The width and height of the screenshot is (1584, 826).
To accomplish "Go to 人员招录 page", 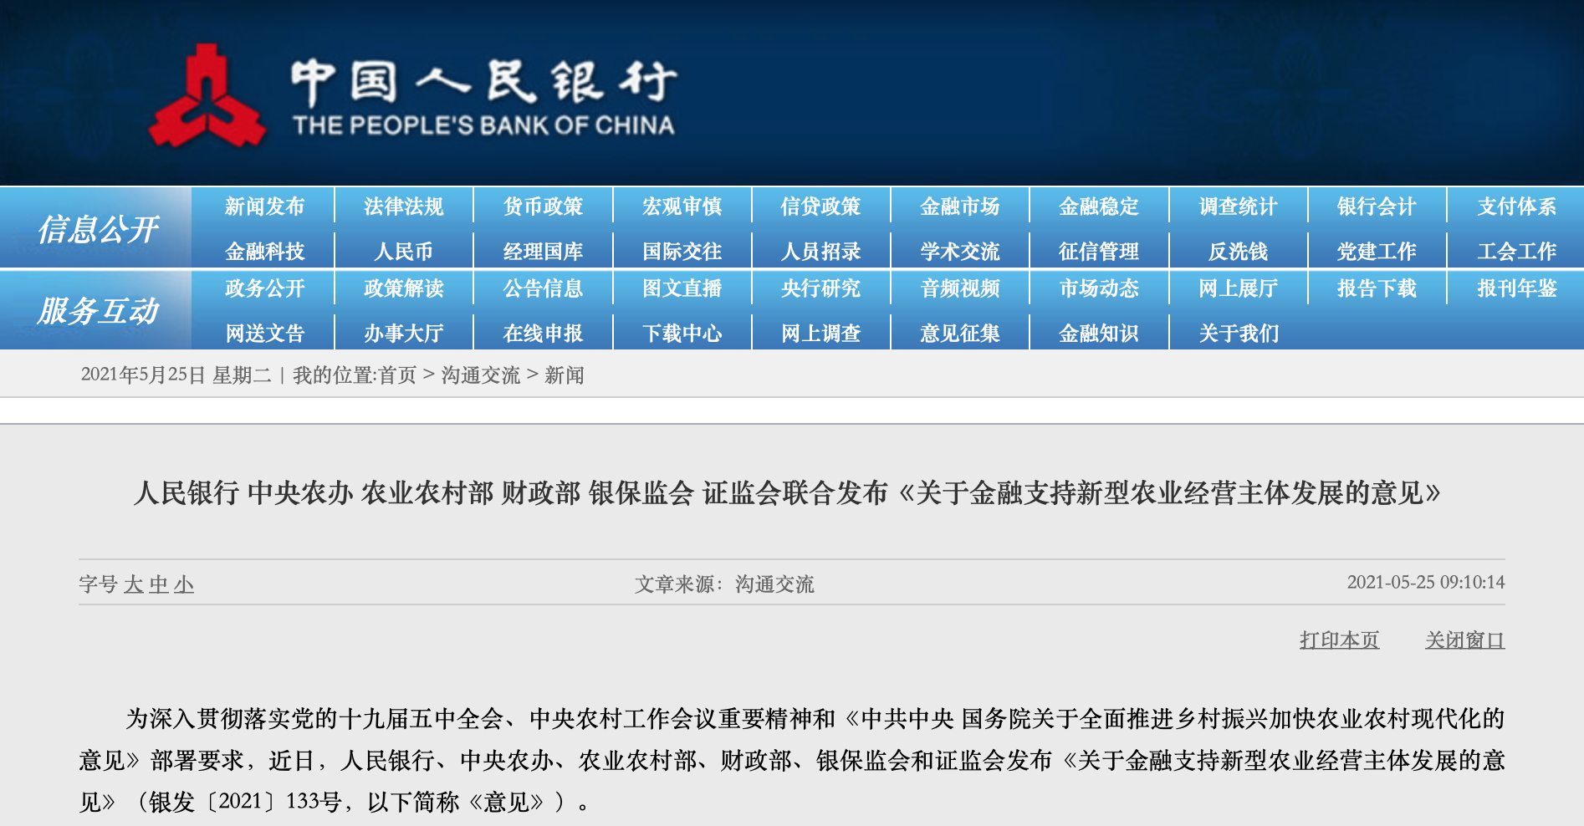I will tap(820, 251).
